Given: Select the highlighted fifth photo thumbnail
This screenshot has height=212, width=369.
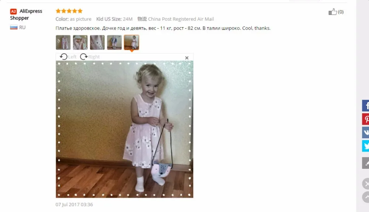Looking at the screenshot, I should (132, 42).
